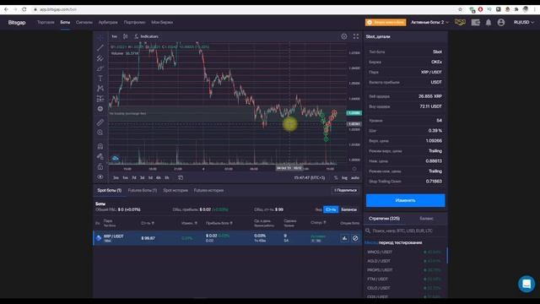This screenshot has width=540, height=304.
Task: Open the Боты menu item
Action: click(x=65, y=22)
